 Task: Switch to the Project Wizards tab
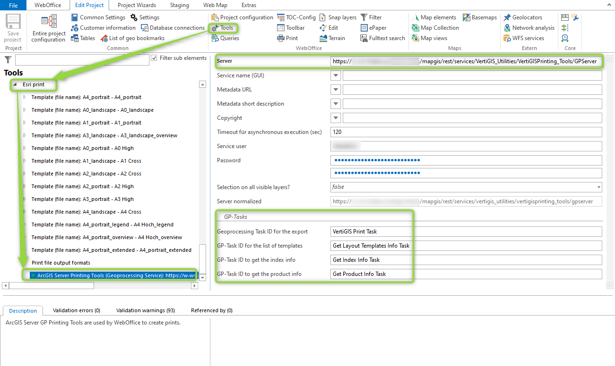point(137,5)
